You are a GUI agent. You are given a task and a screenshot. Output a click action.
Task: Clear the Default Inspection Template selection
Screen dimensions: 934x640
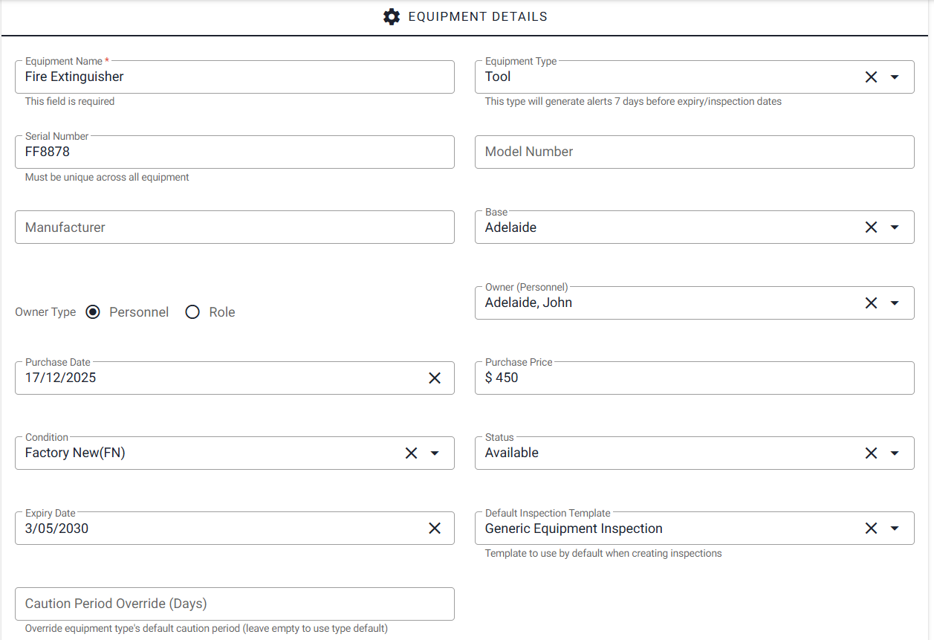click(871, 529)
